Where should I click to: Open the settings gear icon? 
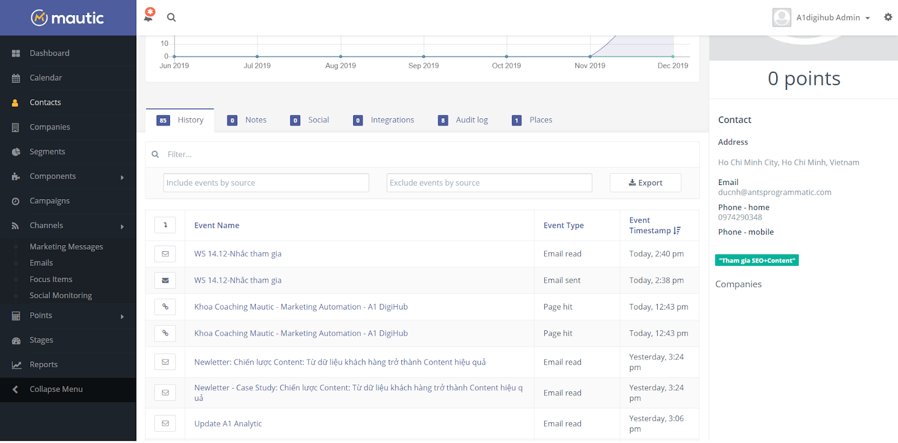pyautogui.click(x=888, y=17)
